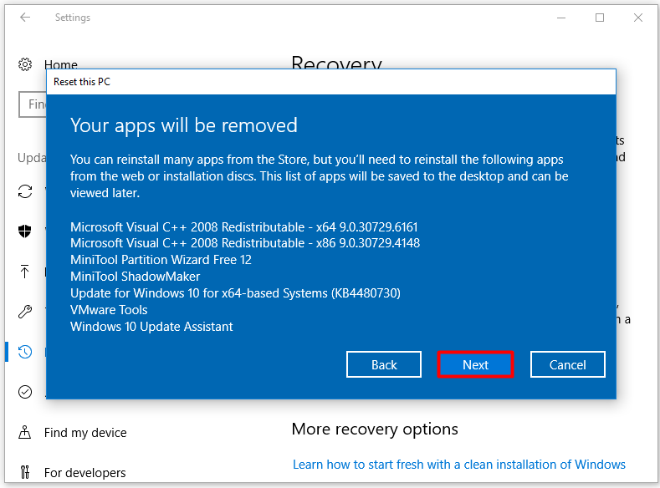Select the MiniTool ShadowMaker entry
The height and width of the screenshot is (488, 660).
coord(136,276)
